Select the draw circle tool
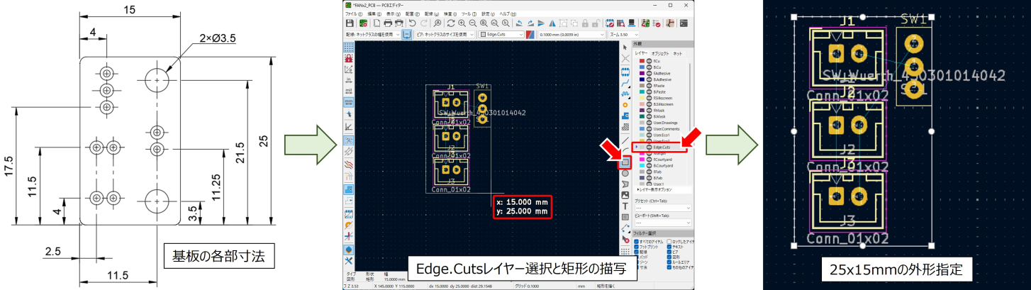Screen dimensions: 1031x290 625,173
